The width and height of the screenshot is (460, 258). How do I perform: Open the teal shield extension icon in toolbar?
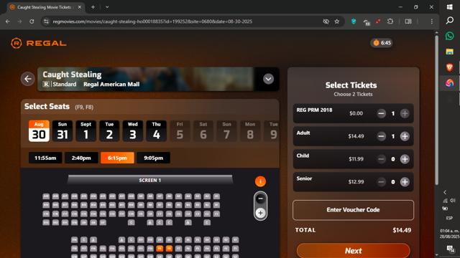pos(354,21)
